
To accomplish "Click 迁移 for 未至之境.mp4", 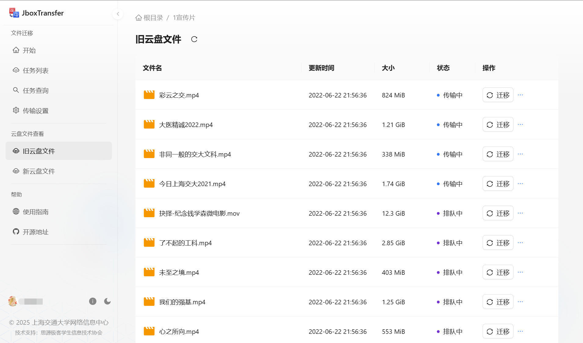I will (x=498, y=272).
